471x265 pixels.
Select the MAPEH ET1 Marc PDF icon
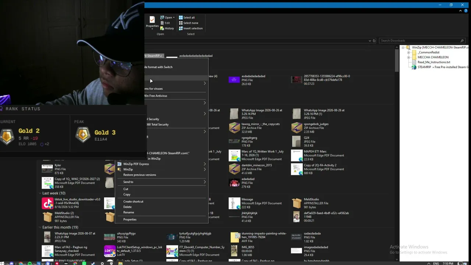pos(297,155)
